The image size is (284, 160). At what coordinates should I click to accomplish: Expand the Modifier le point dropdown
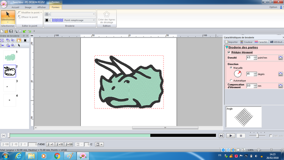[x=41, y=12]
